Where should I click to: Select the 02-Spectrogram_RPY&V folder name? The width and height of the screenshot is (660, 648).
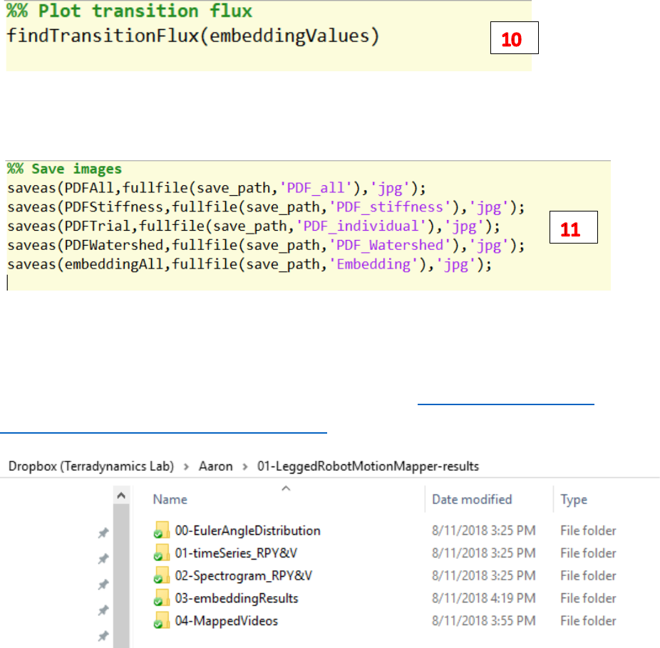click(243, 576)
